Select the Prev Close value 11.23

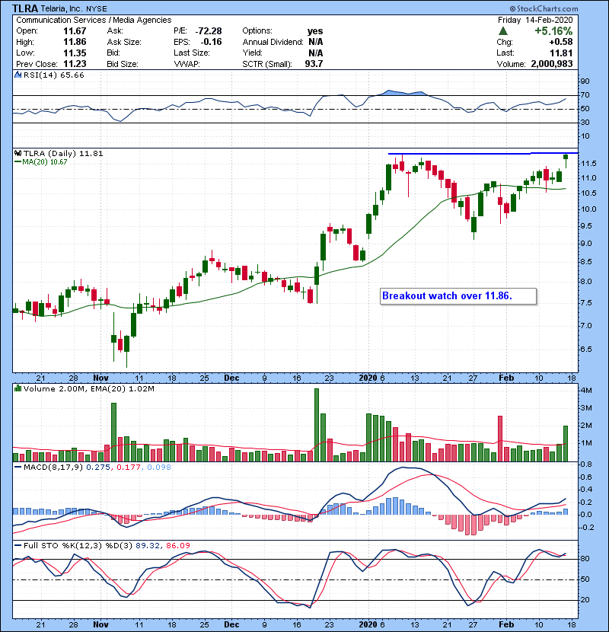[x=75, y=64]
